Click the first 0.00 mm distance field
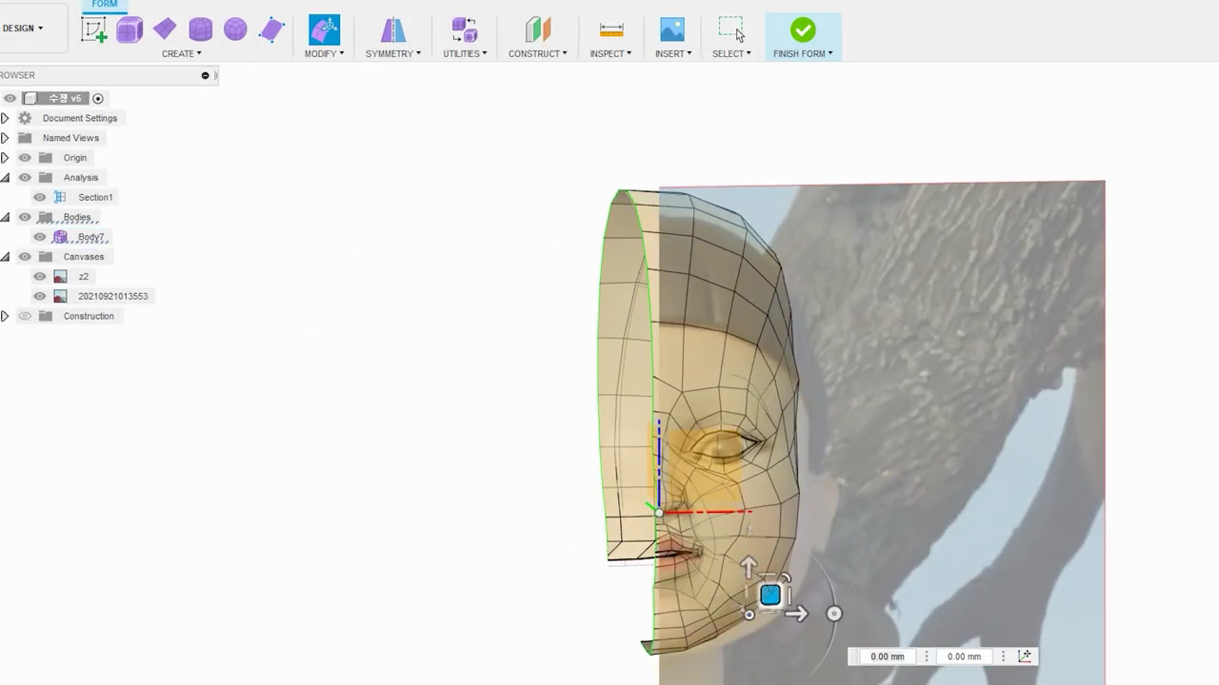 [888, 656]
